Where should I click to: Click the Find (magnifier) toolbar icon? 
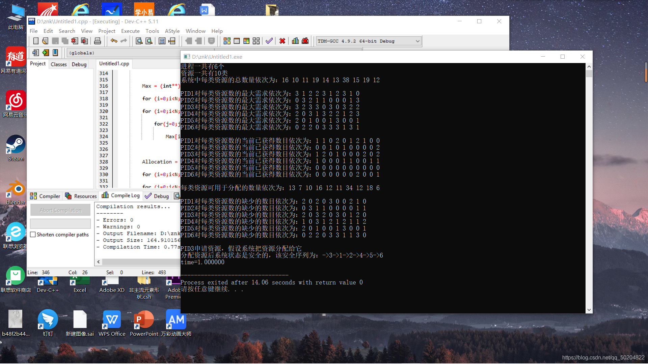tap(139, 41)
